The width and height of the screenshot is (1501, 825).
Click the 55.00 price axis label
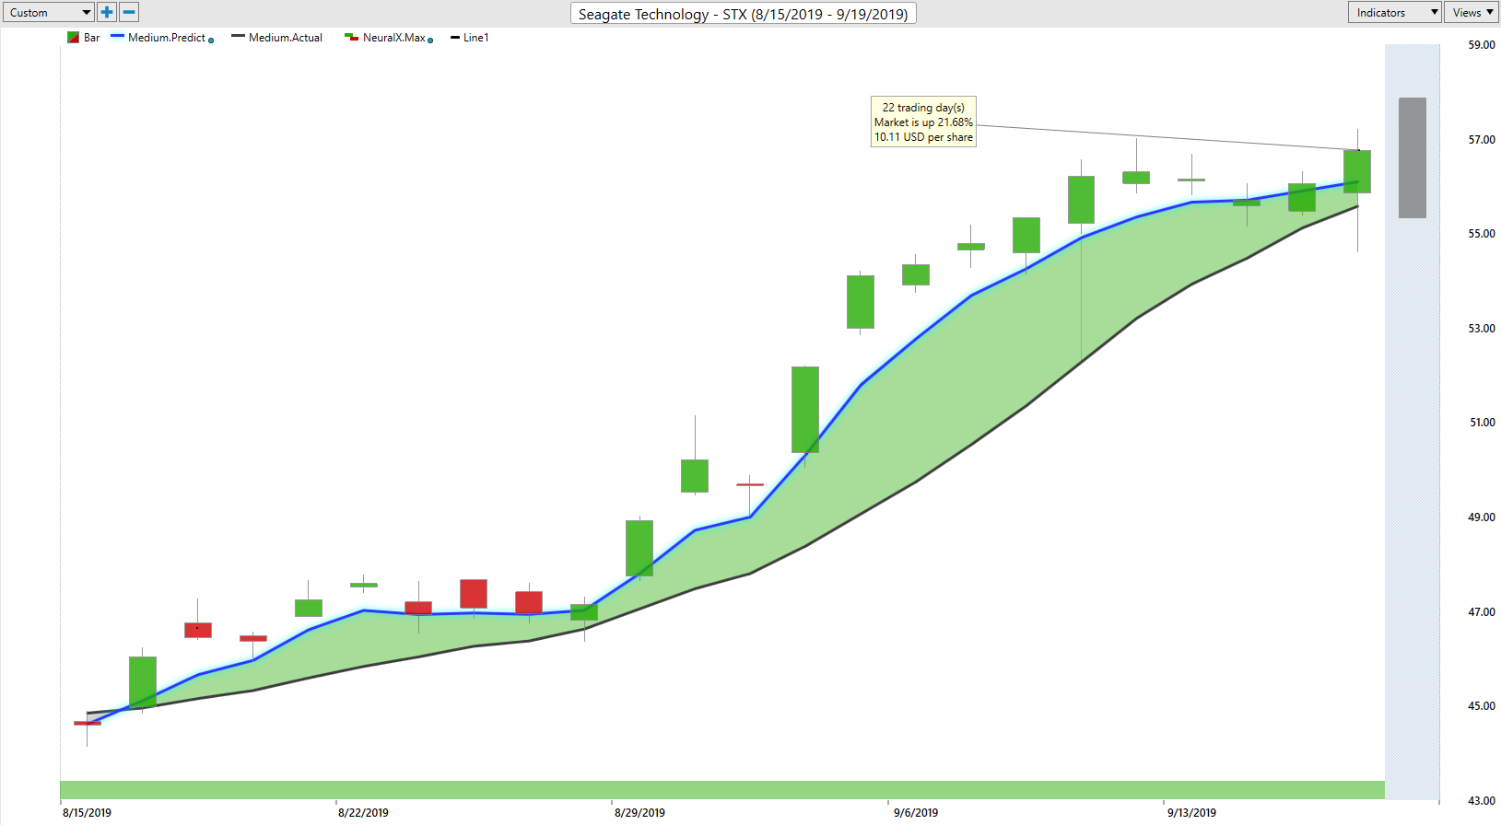(1482, 233)
